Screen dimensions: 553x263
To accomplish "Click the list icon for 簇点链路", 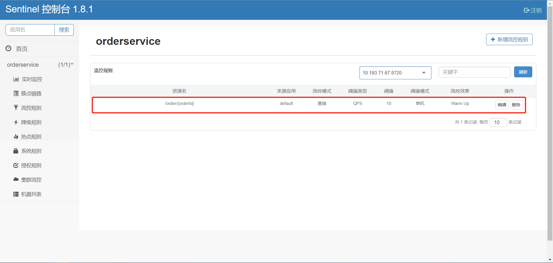I will pos(16,93).
